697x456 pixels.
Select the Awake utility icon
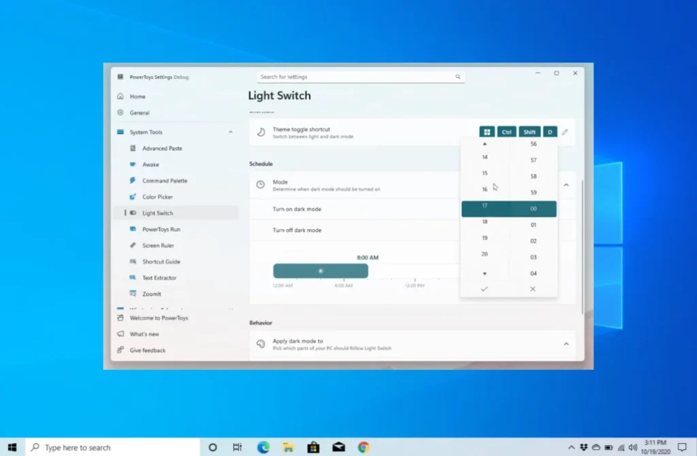tap(133, 164)
